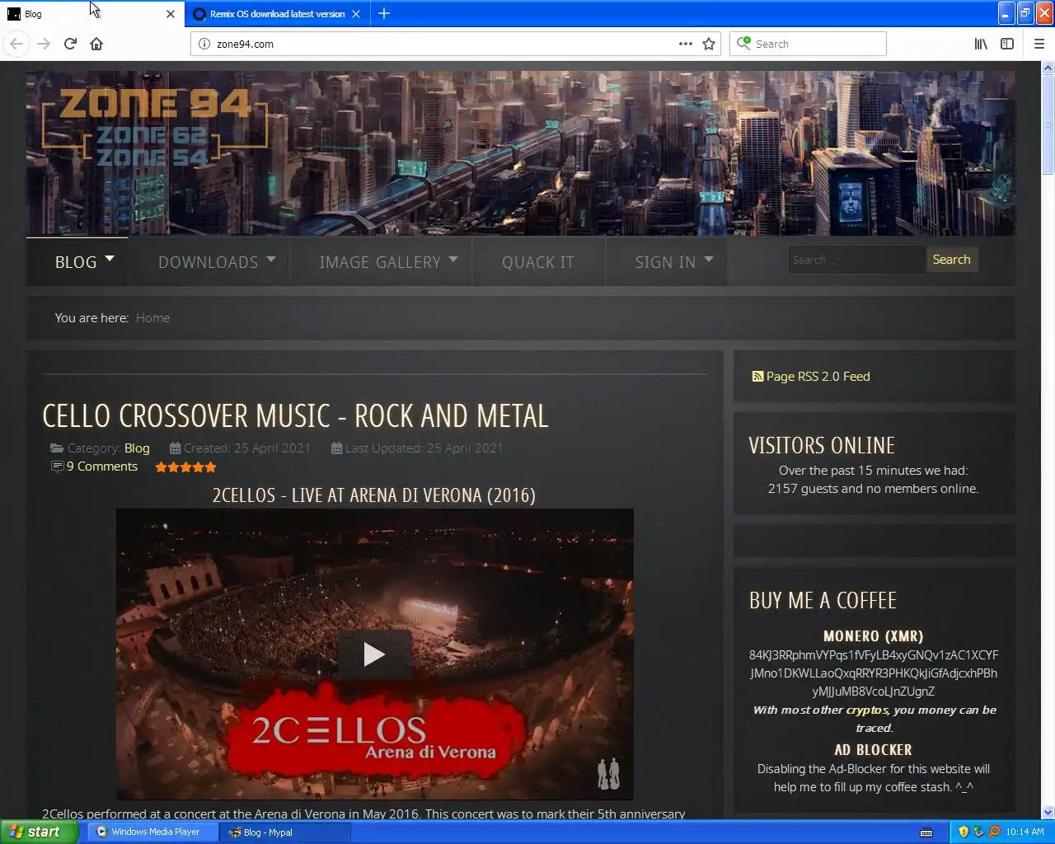Open keyboard icon in system tray
Screen dimensions: 1055x844
coord(926,832)
